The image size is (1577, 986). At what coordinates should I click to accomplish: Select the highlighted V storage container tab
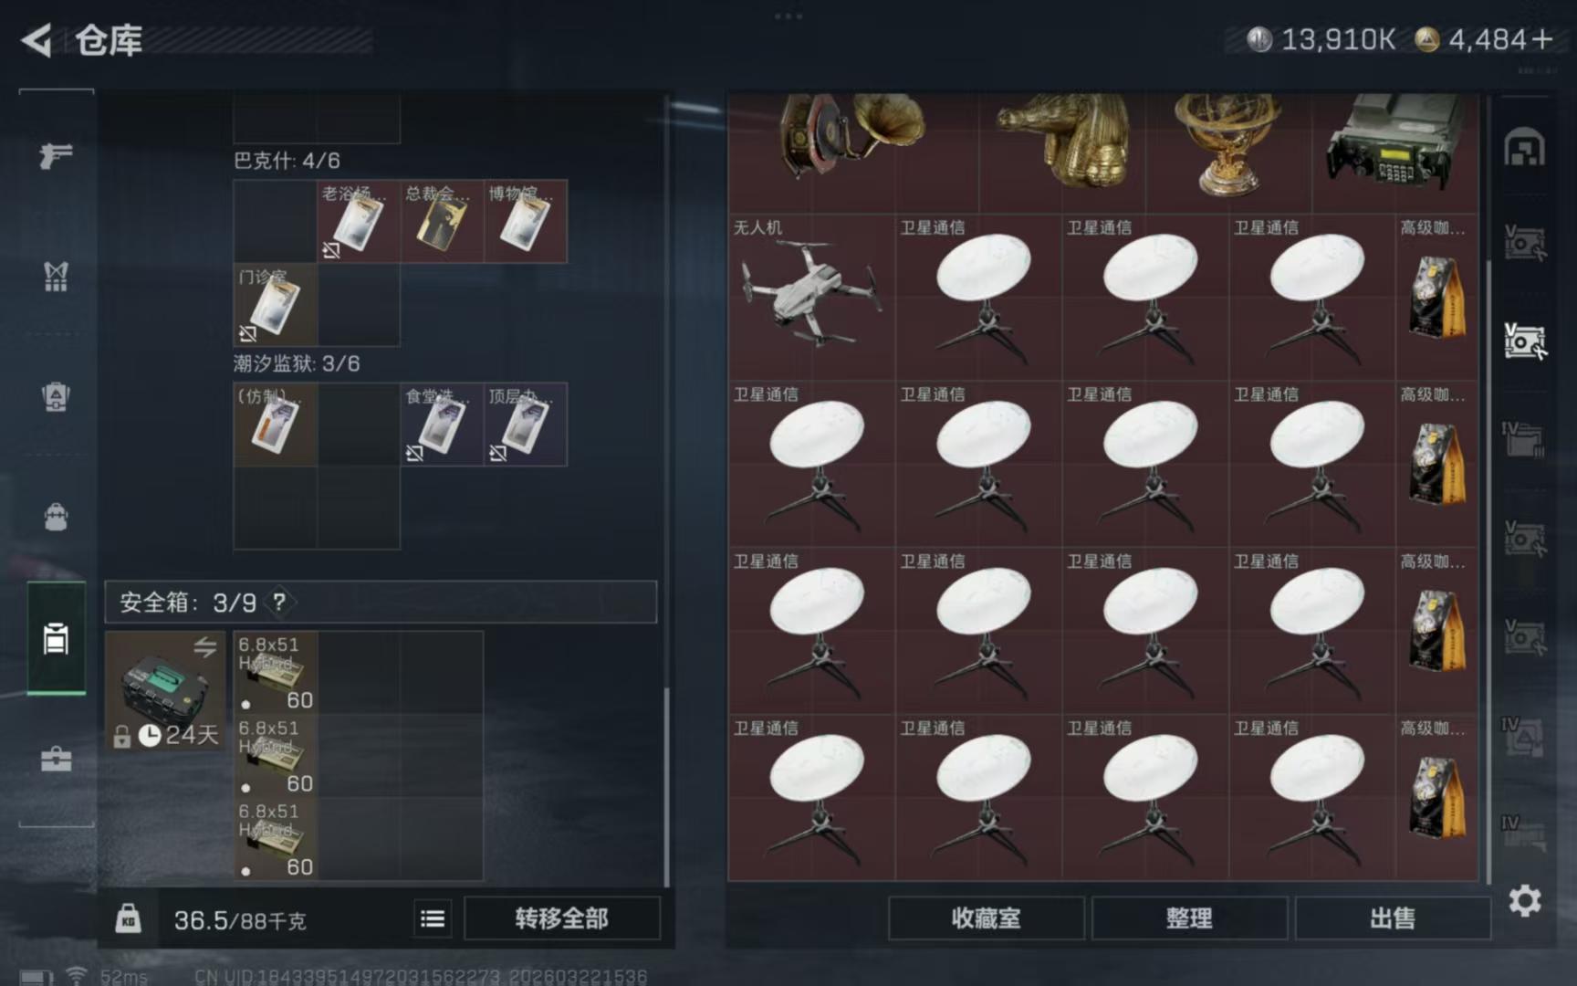[x=1524, y=341]
